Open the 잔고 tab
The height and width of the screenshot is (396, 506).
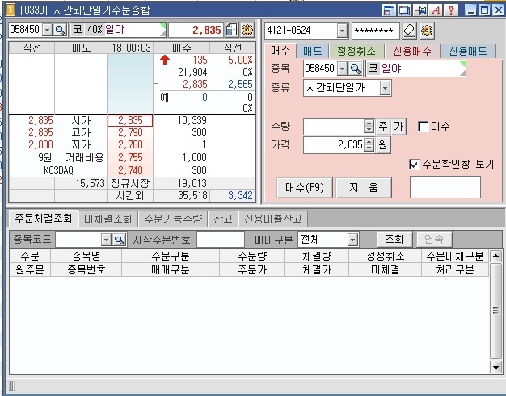coord(223,219)
